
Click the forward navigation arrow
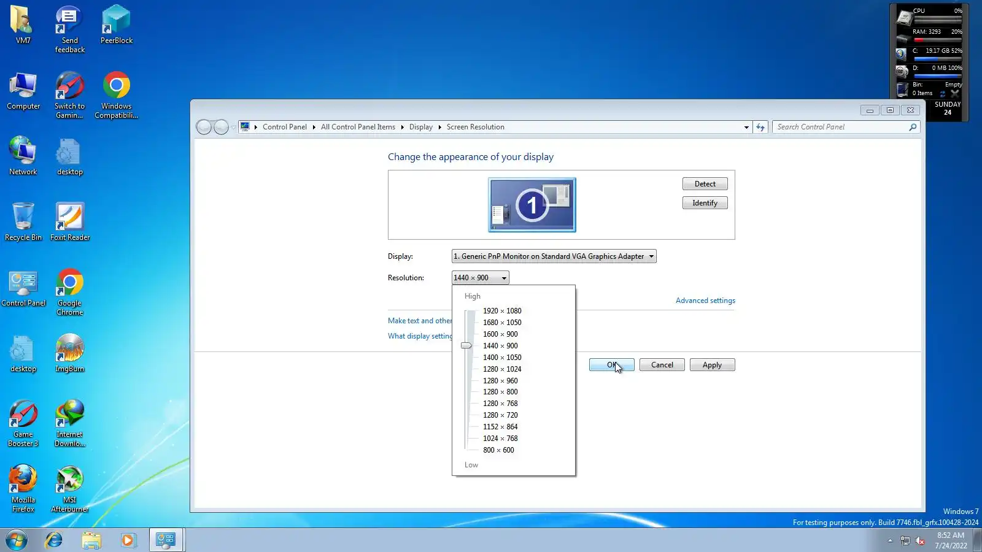[x=221, y=127]
